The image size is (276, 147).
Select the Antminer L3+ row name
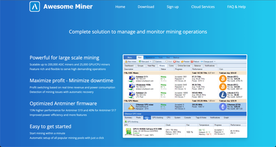click(x=141, y=93)
